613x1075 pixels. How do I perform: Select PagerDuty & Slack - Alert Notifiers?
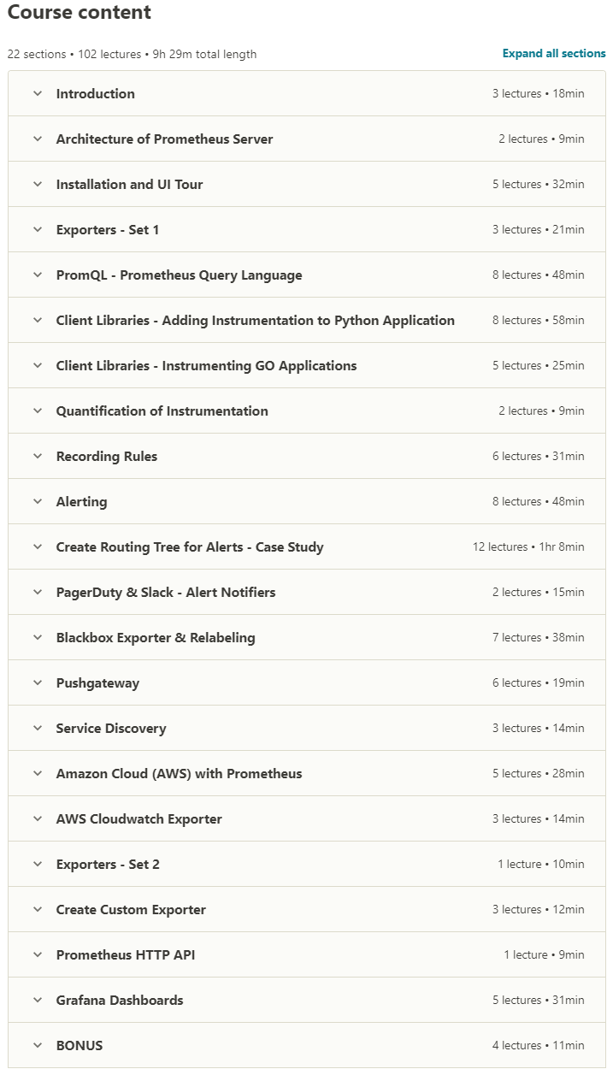tap(166, 593)
